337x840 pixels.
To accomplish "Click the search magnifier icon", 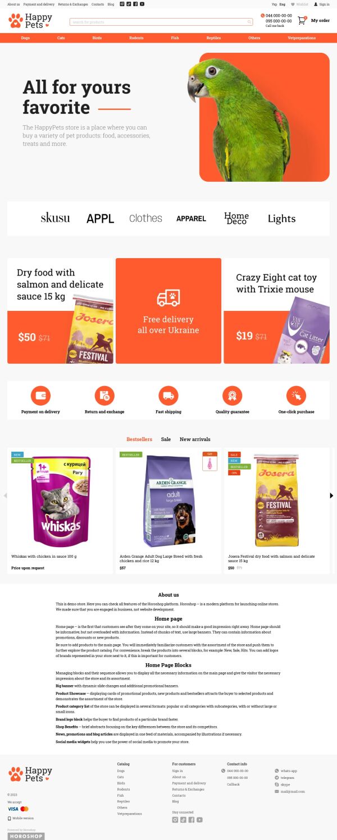I will point(249,22).
